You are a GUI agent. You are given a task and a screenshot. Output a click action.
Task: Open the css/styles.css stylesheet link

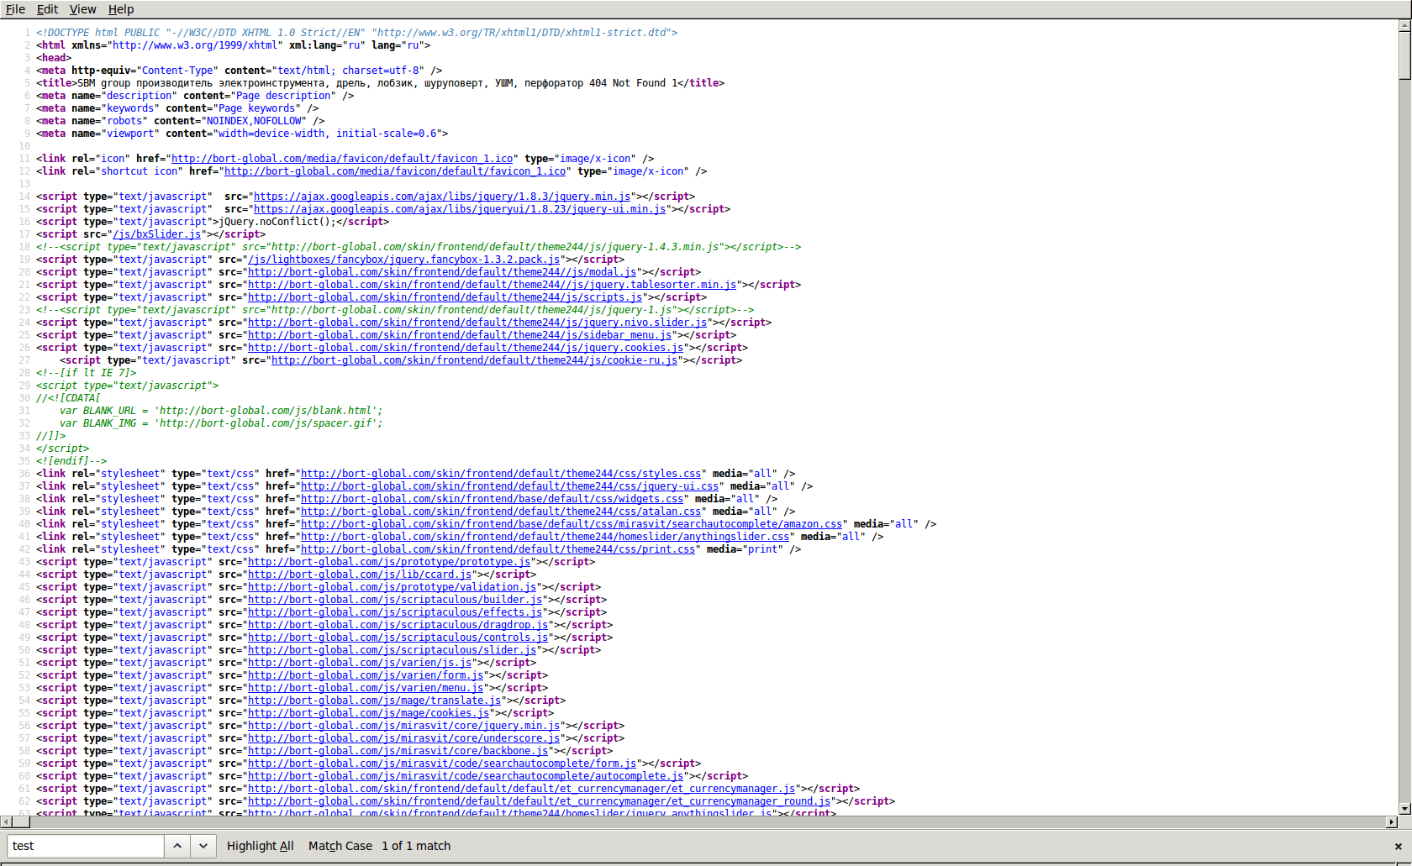501,474
